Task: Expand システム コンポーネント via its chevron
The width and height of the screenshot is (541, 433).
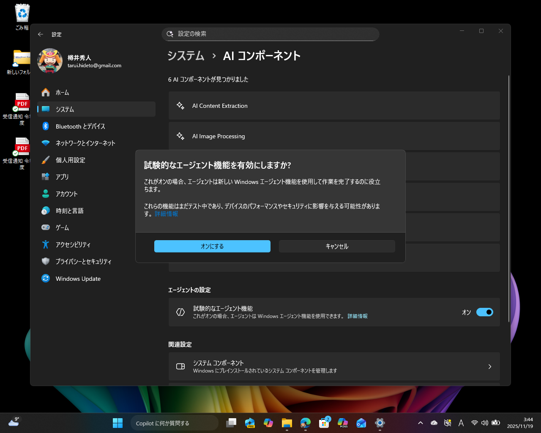Action: click(x=489, y=367)
